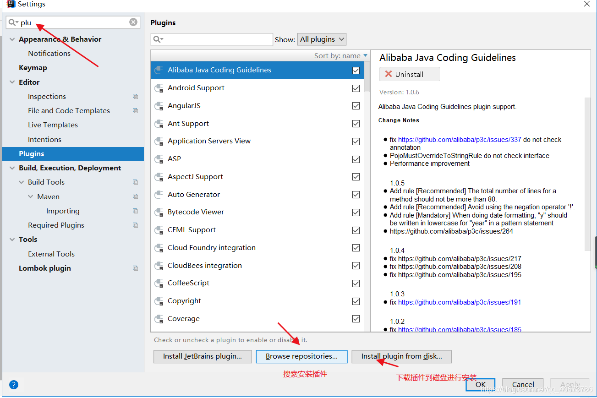Click the Alibaba Java Coding Guidelines plugin icon
Viewport: 597px width, 398px height.
pyautogui.click(x=159, y=70)
